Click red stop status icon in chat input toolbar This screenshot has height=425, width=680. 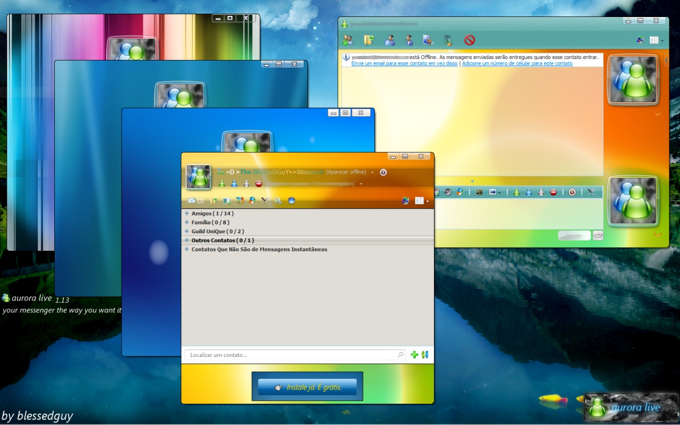point(554,192)
